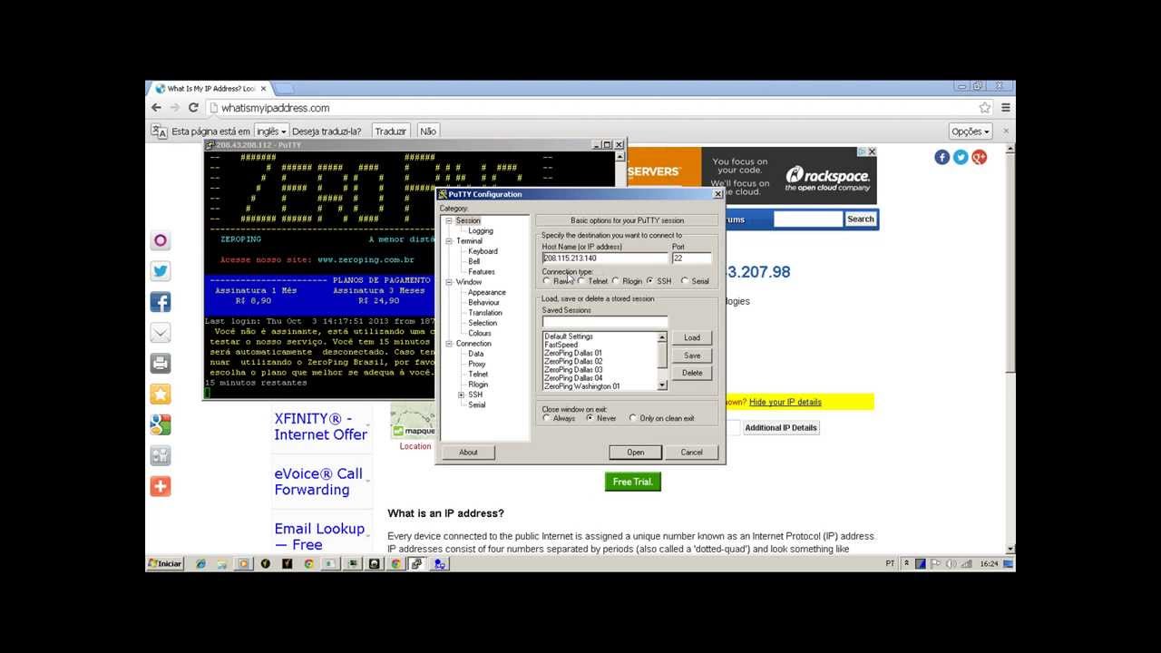Click the favorites star sidebar icon

[x=161, y=395]
